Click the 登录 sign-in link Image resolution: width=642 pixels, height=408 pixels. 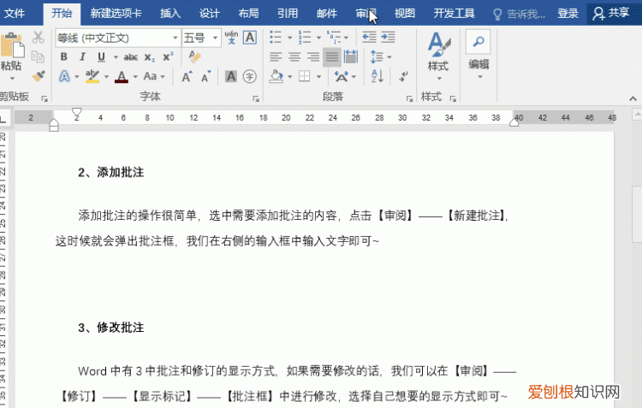(x=568, y=14)
